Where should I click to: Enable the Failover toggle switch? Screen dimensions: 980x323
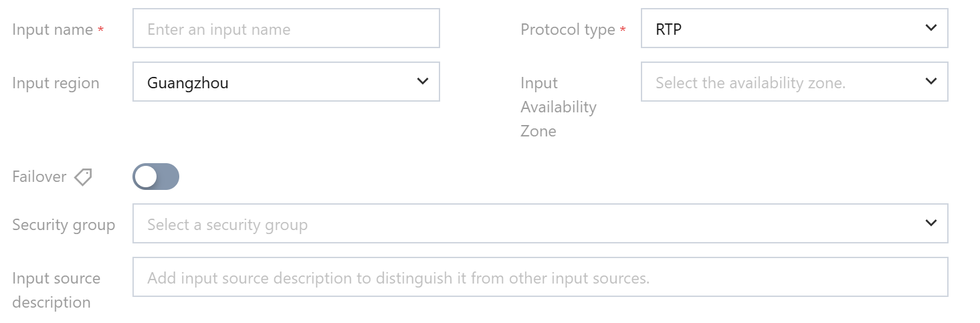(x=156, y=177)
